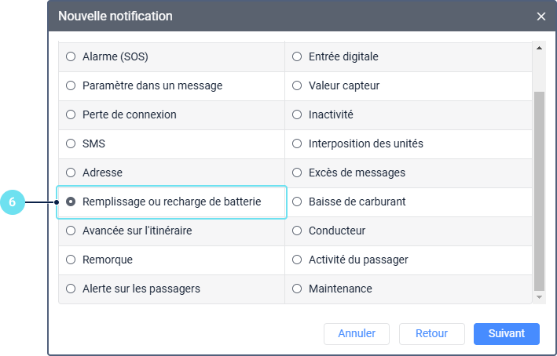
Task: Click the Suivant button
Action: click(506, 333)
